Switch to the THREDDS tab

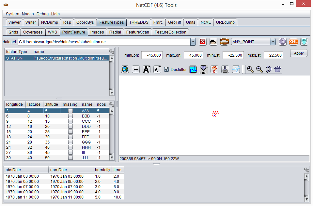click(x=139, y=22)
